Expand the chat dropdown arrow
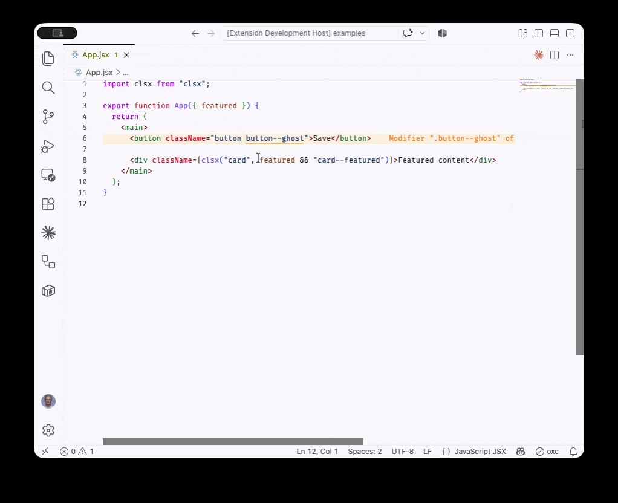The height and width of the screenshot is (503, 618). (x=423, y=33)
